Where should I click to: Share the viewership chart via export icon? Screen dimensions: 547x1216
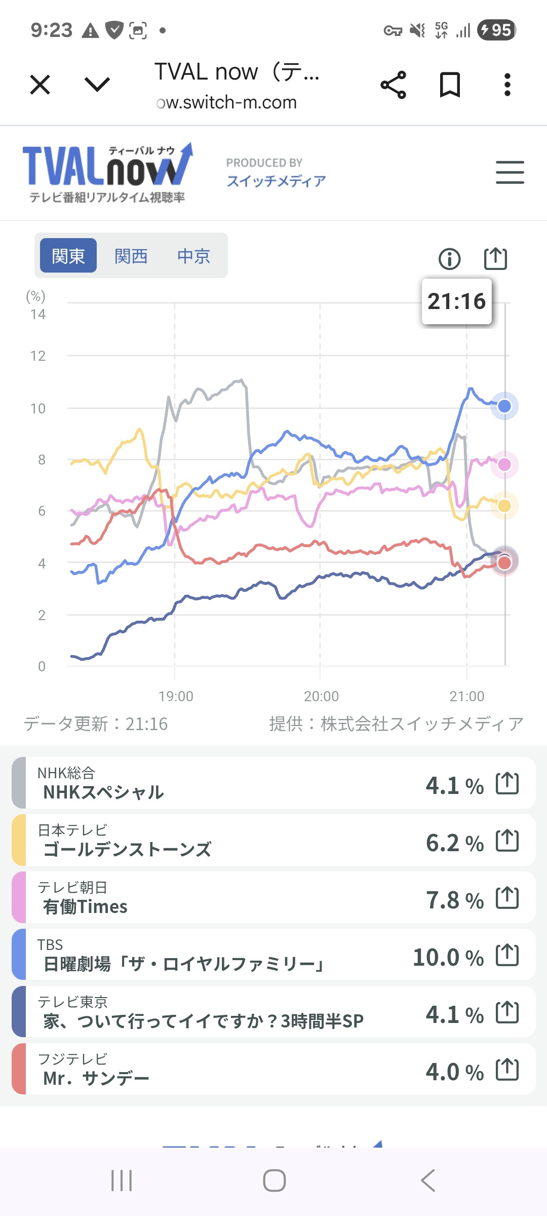(x=495, y=258)
